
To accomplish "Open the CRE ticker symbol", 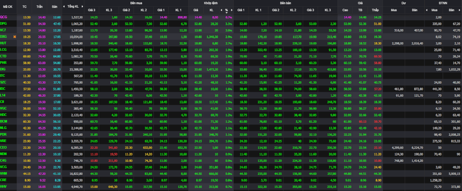I will [4, 180].
